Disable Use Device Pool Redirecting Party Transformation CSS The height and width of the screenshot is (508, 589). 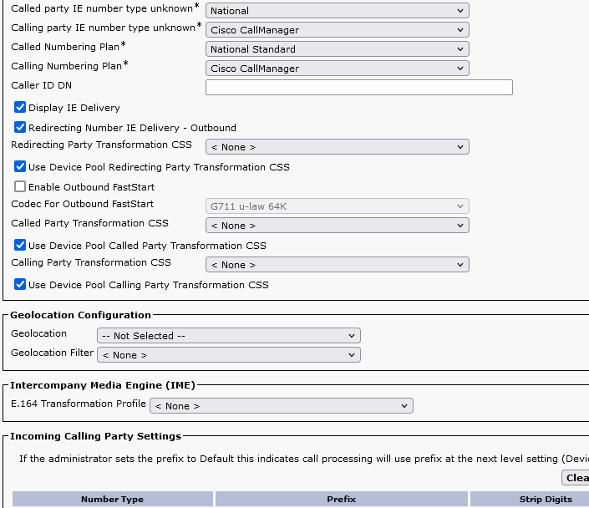[x=20, y=167]
